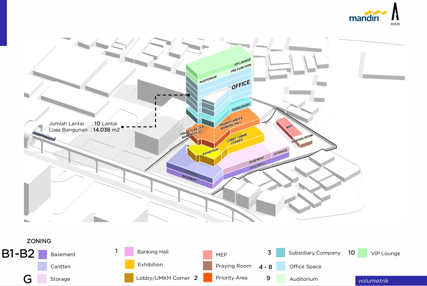Click the "PRAYING ROOM" label on the annex
The height and width of the screenshot is (286, 427).
tap(302, 139)
